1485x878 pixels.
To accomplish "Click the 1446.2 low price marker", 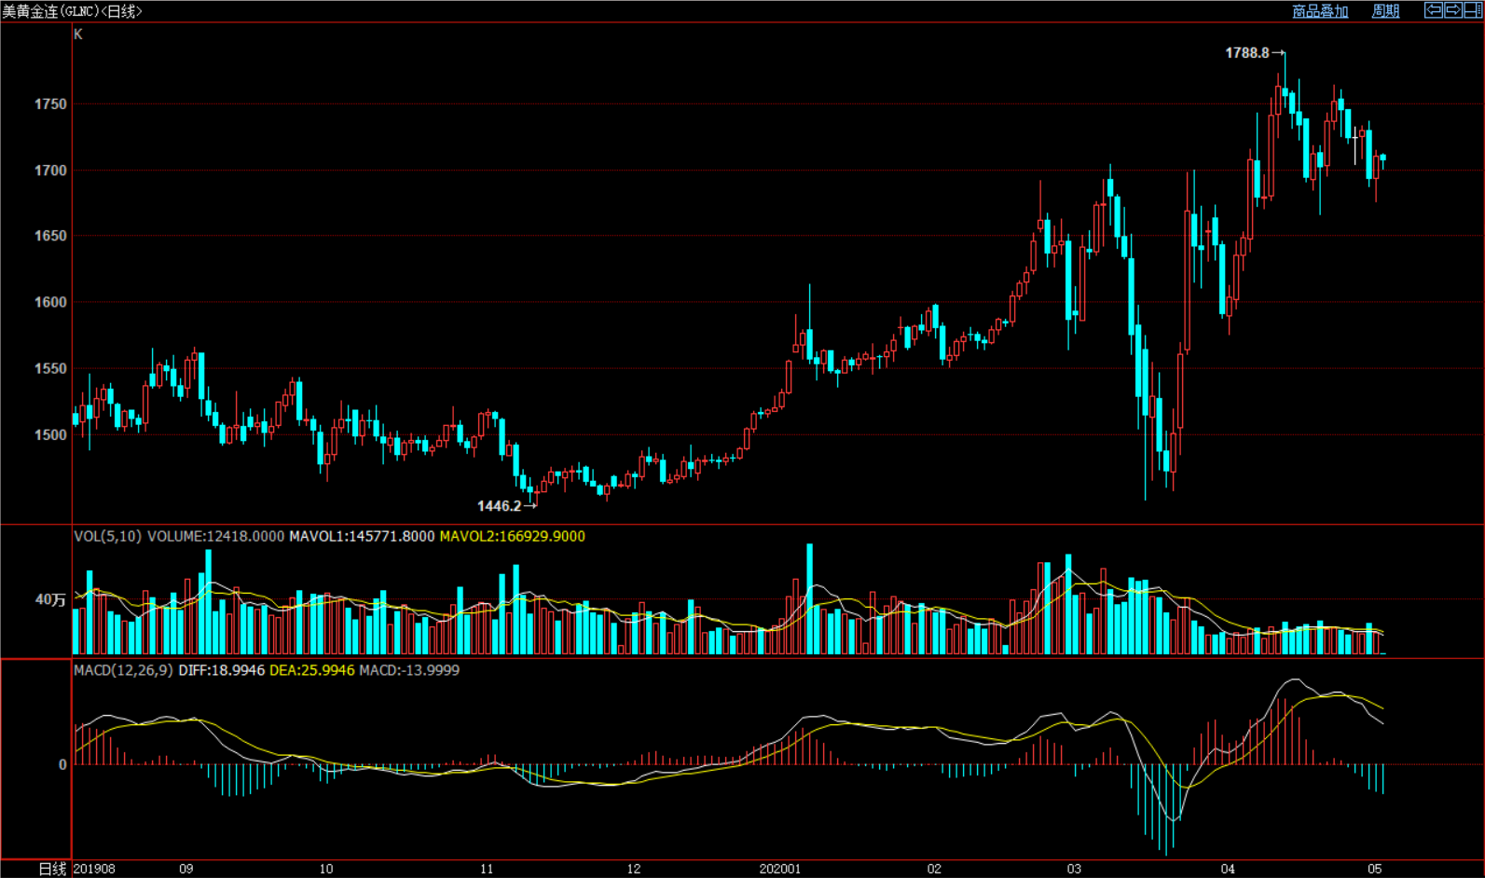I will [499, 506].
